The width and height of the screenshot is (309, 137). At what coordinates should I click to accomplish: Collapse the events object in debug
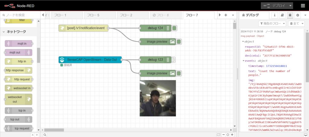pos(244,61)
